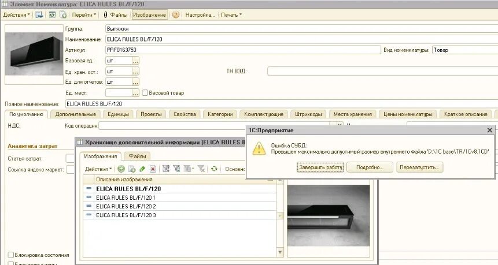This screenshot has height=265, width=498.
Task: Click the copy-document toolbar icon before Перейти
Action: pyautogui.click(x=63, y=14)
